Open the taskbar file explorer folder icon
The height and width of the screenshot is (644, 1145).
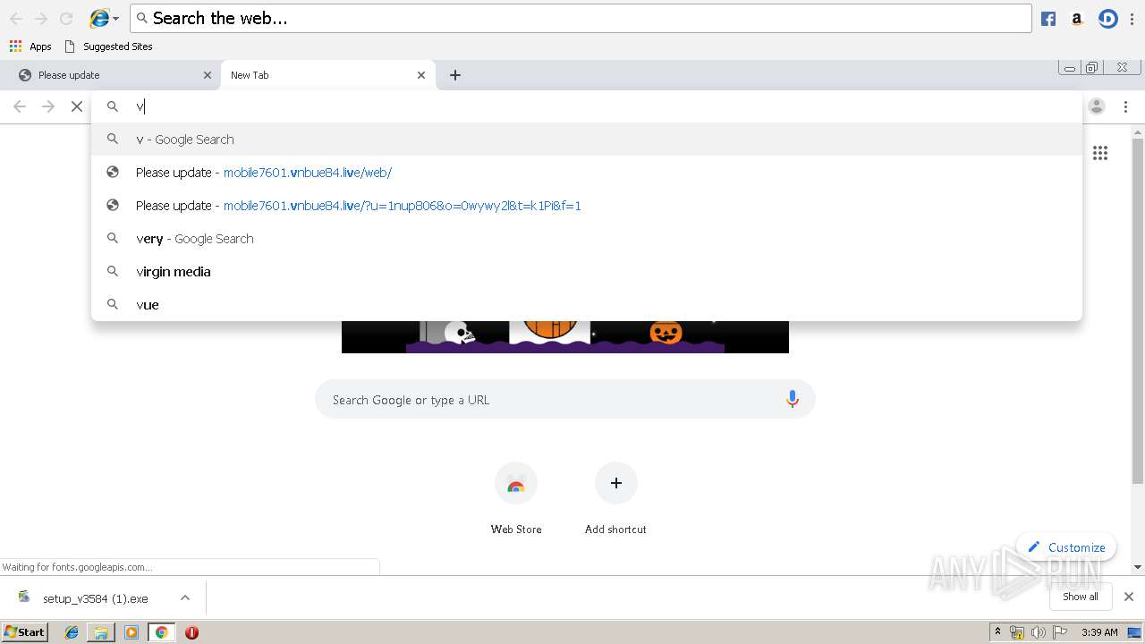(x=101, y=632)
